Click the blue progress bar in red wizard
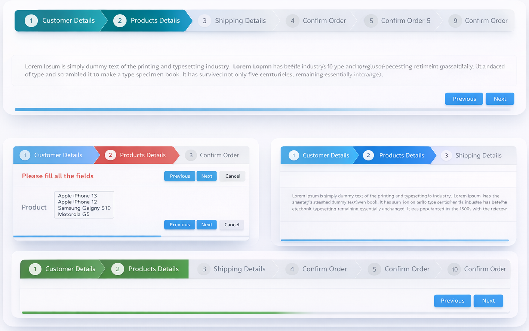529x331 pixels. point(87,236)
